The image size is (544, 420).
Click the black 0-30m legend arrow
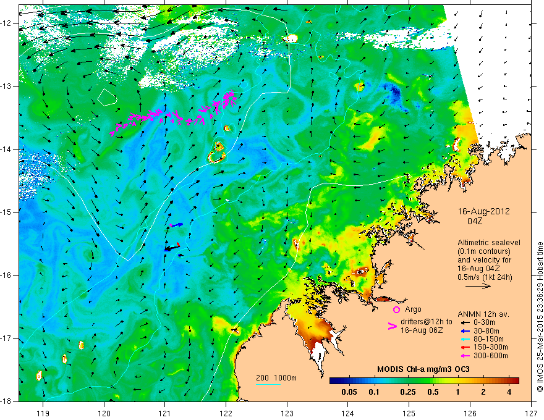464,322
